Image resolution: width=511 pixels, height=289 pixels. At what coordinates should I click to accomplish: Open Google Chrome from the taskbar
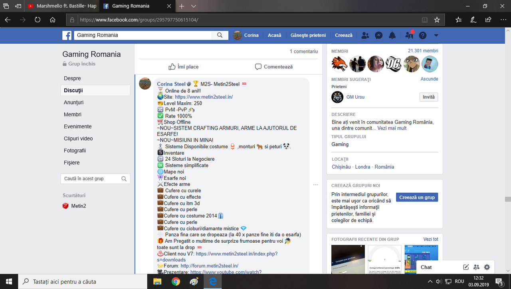coord(176,281)
